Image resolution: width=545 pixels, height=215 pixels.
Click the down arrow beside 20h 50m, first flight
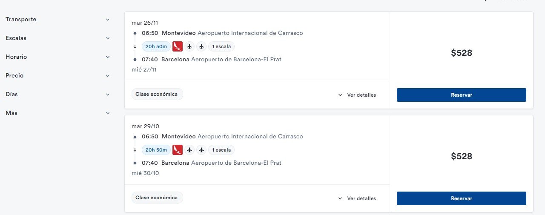click(135, 46)
